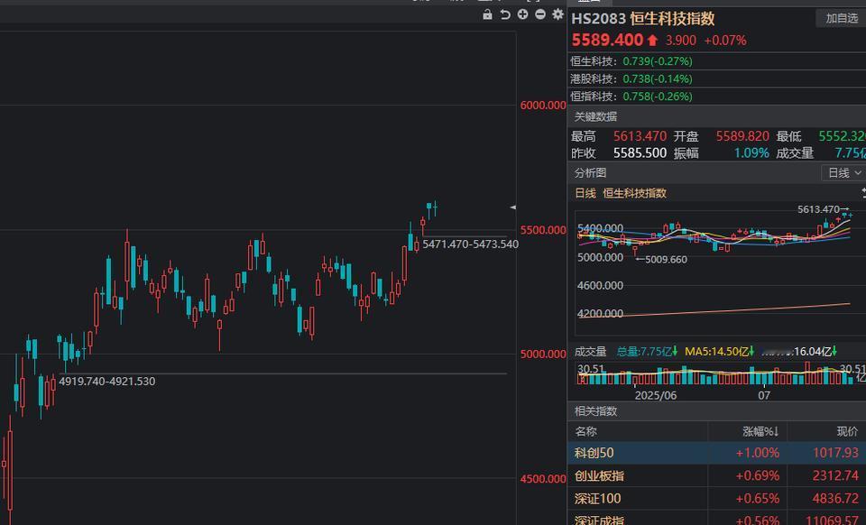866x525 pixels.
Task: Click the 昨收 value 5585.500
Action: pyautogui.click(x=640, y=153)
